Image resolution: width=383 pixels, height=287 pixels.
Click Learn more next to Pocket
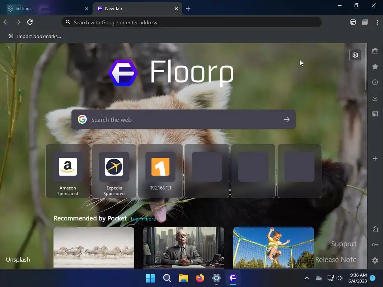(143, 219)
